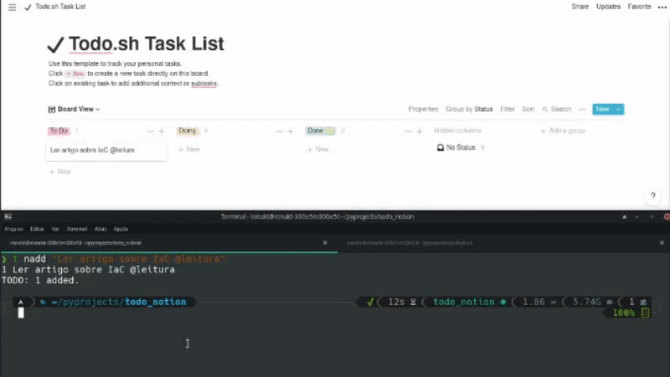Close the first terminal tab
Viewport: 670px width, 377px height.
pyautogui.click(x=325, y=242)
